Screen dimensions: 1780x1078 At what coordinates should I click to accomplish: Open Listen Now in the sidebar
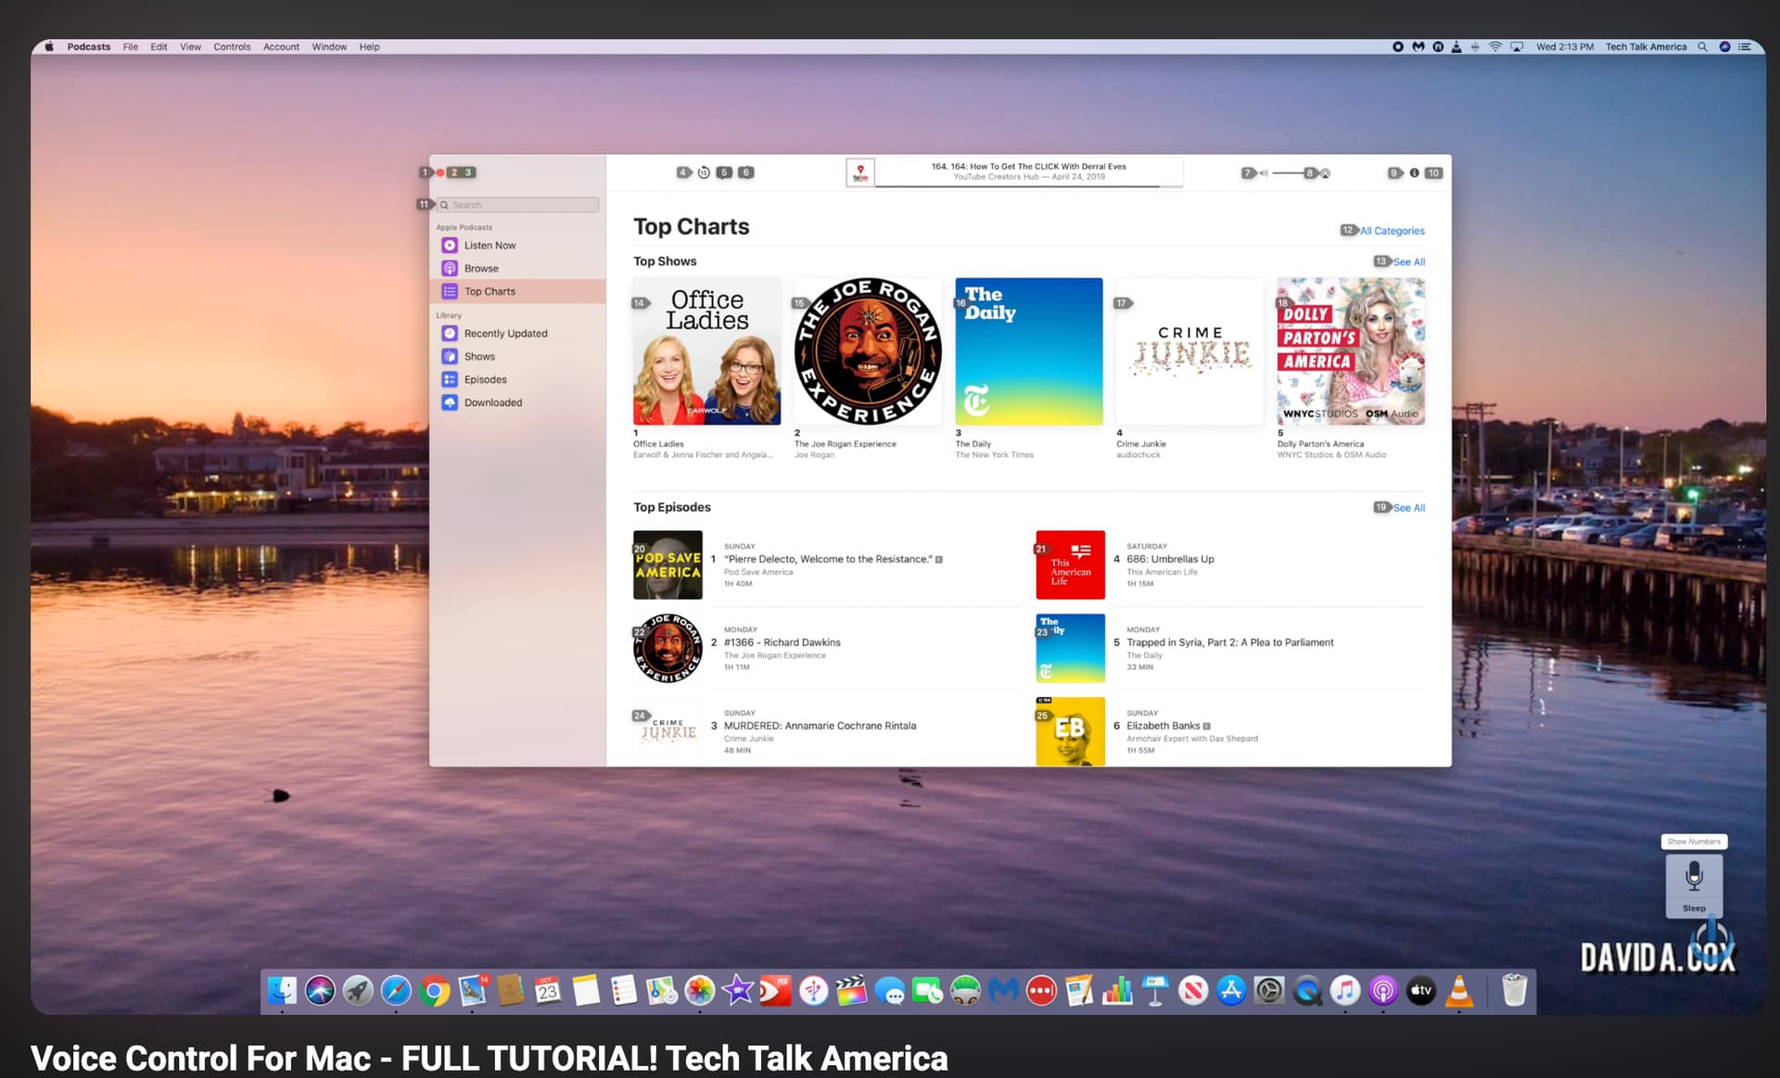pos(489,246)
